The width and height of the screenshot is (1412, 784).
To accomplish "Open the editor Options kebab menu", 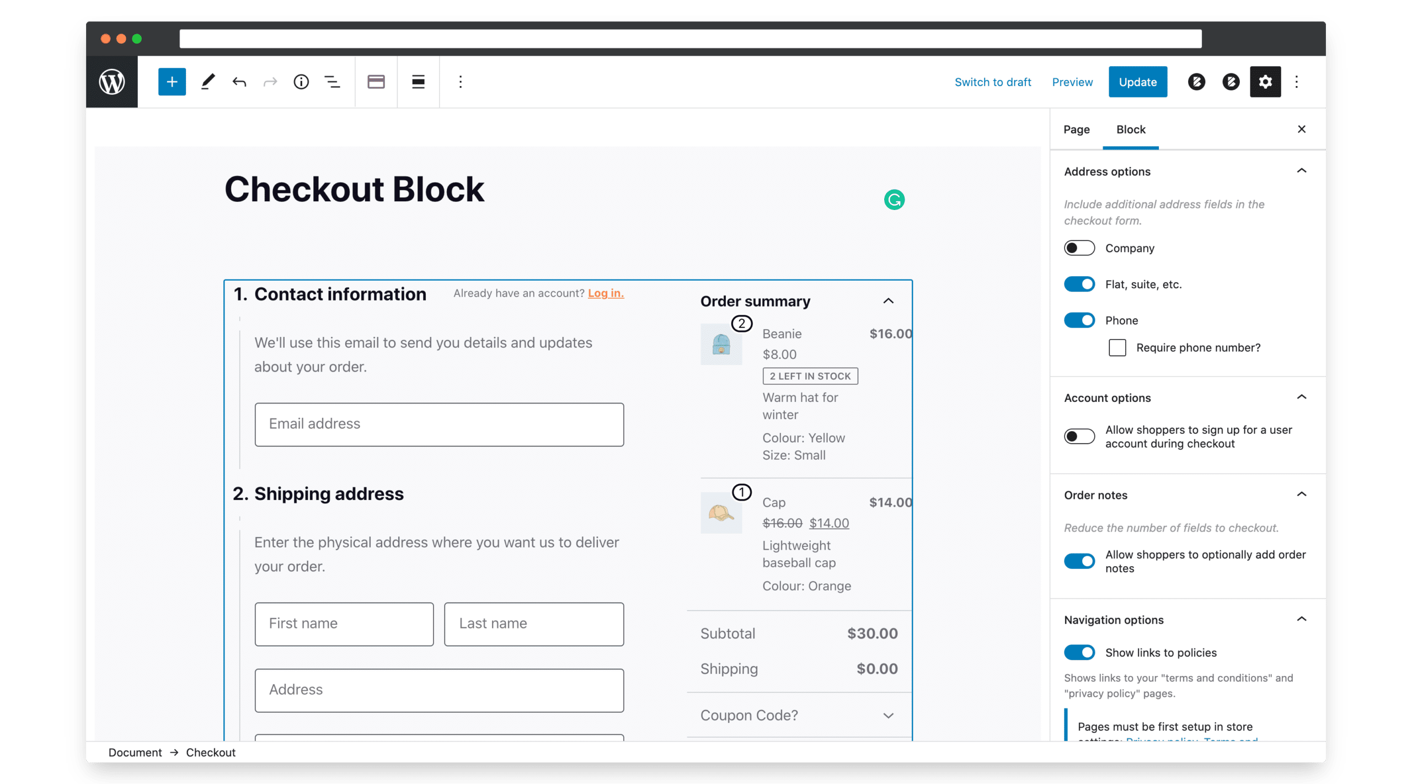I will pos(1297,82).
